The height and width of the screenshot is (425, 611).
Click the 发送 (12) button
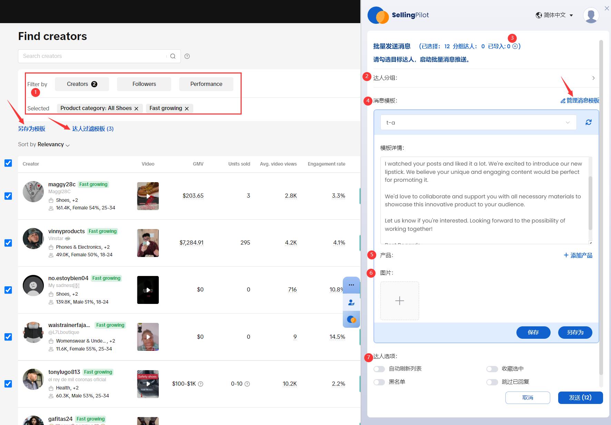click(581, 398)
